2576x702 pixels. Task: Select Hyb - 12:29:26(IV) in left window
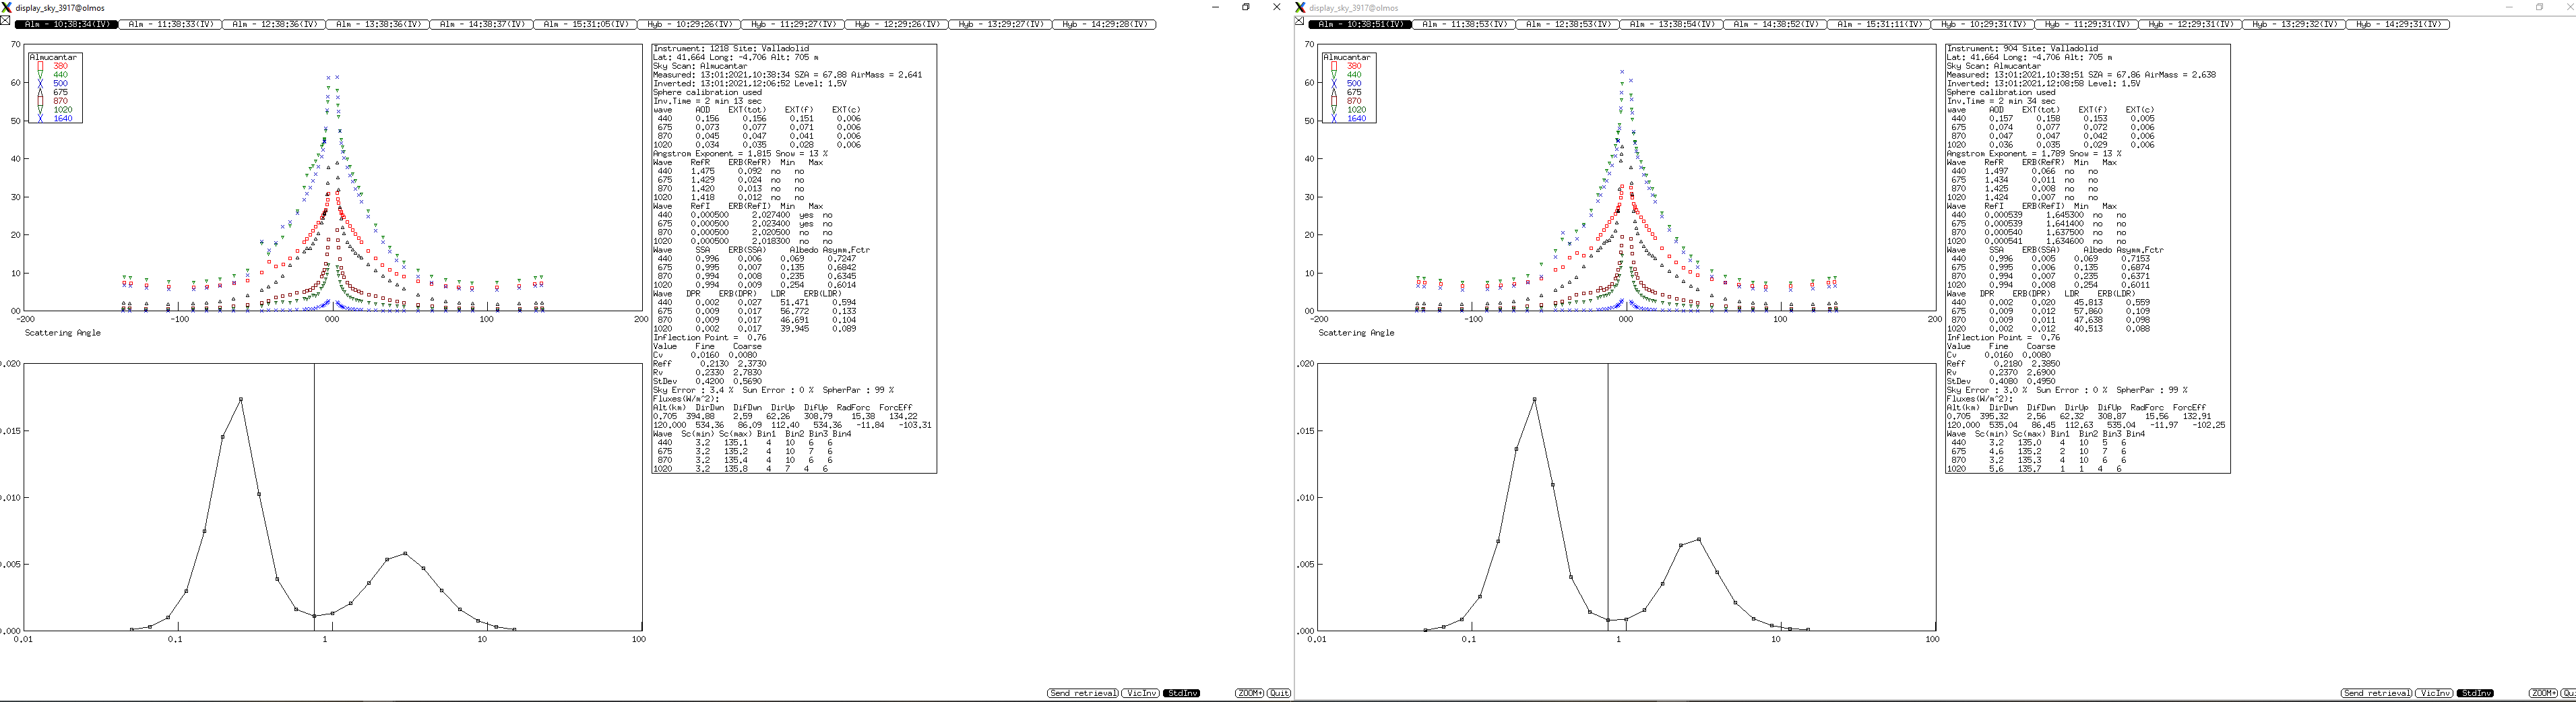898,24
